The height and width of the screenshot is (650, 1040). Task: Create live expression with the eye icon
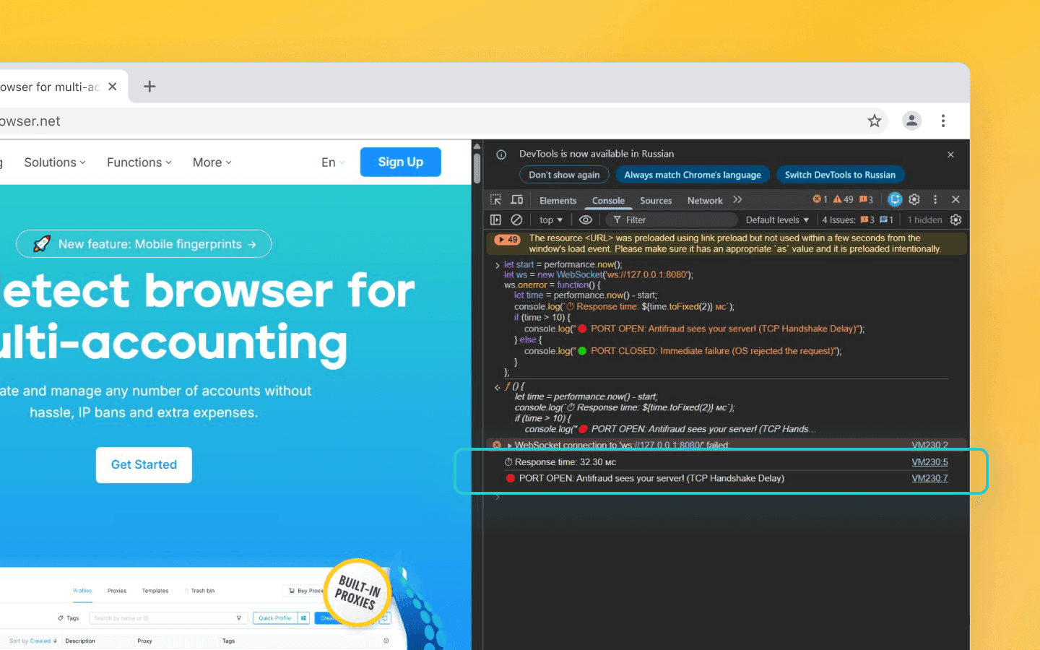pyautogui.click(x=586, y=220)
